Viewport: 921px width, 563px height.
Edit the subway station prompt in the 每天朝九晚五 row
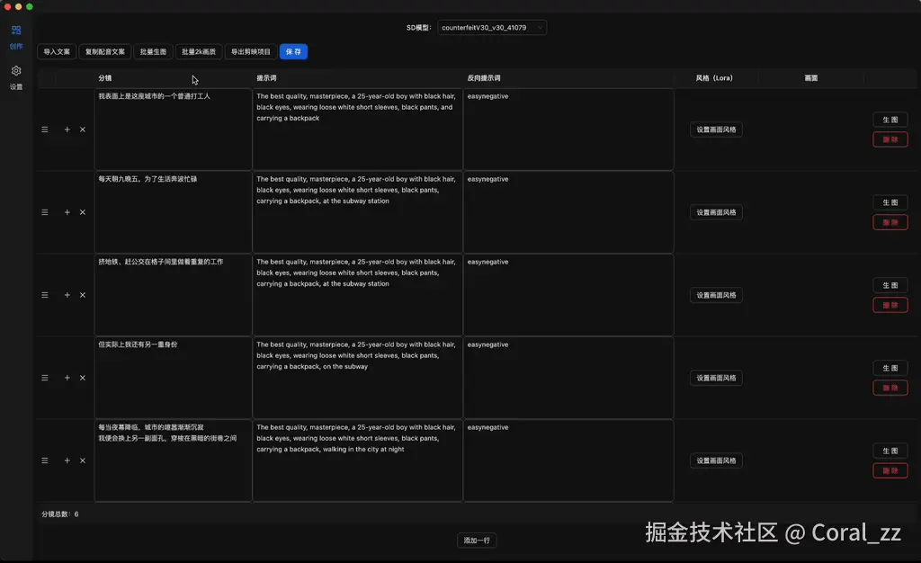358,212
